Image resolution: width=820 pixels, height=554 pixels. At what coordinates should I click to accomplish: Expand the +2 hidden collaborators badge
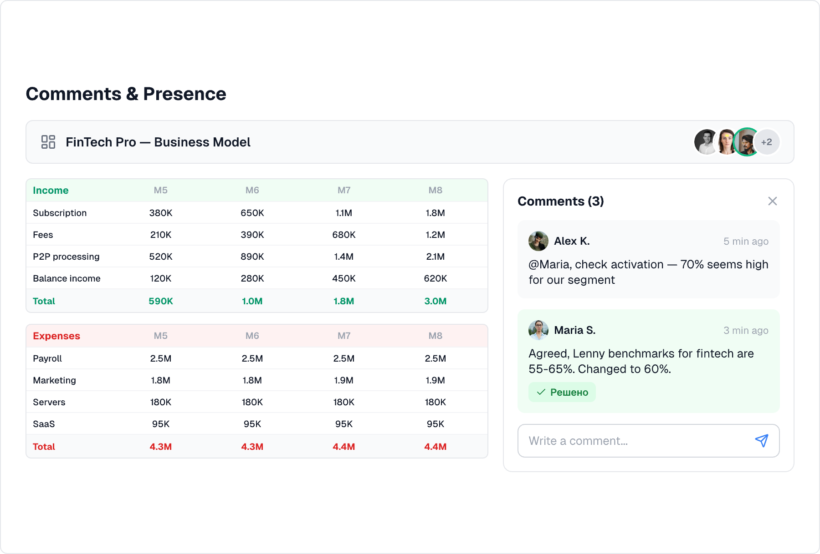pyautogui.click(x=767, y=142)
